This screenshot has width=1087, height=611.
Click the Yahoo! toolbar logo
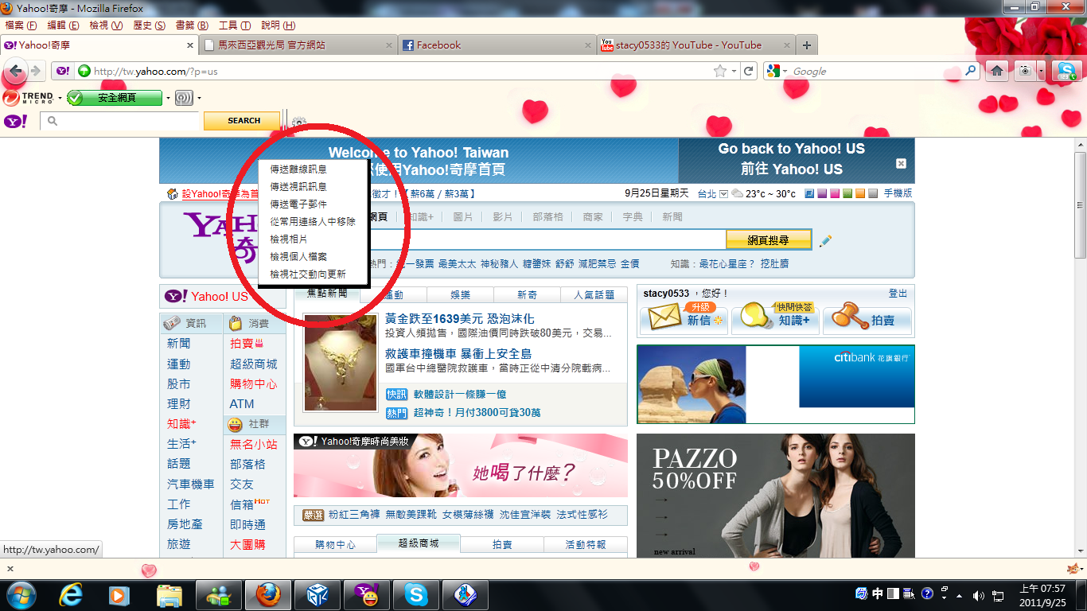click(x=15, y=121)
